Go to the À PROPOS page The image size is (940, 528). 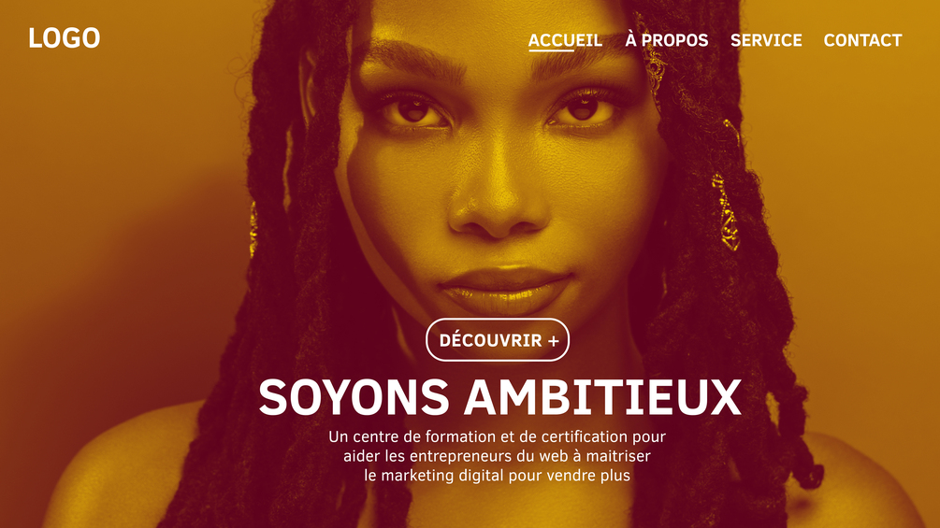(x=667, y=39)
